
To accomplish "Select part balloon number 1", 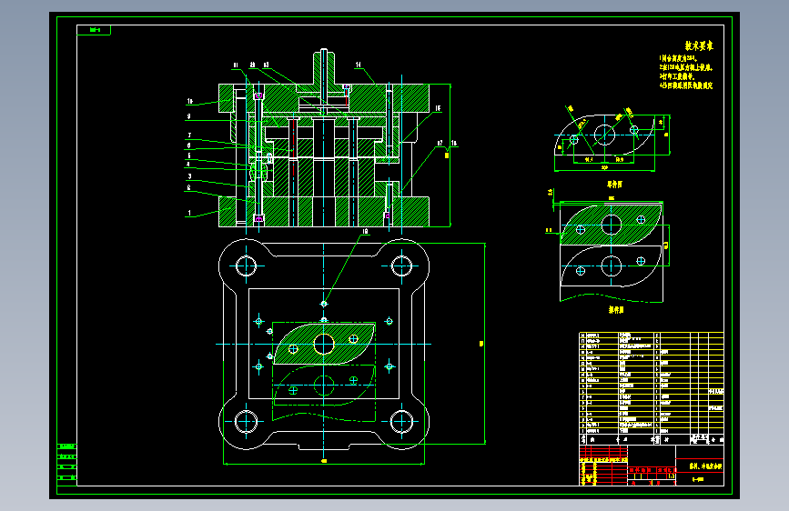I will (189, 214).
